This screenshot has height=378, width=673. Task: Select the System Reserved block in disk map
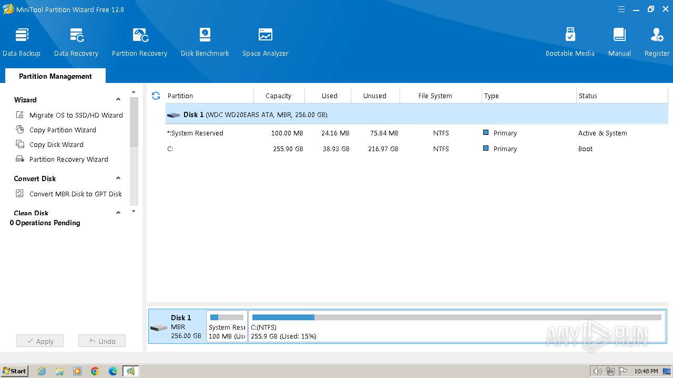coord(227,326)
